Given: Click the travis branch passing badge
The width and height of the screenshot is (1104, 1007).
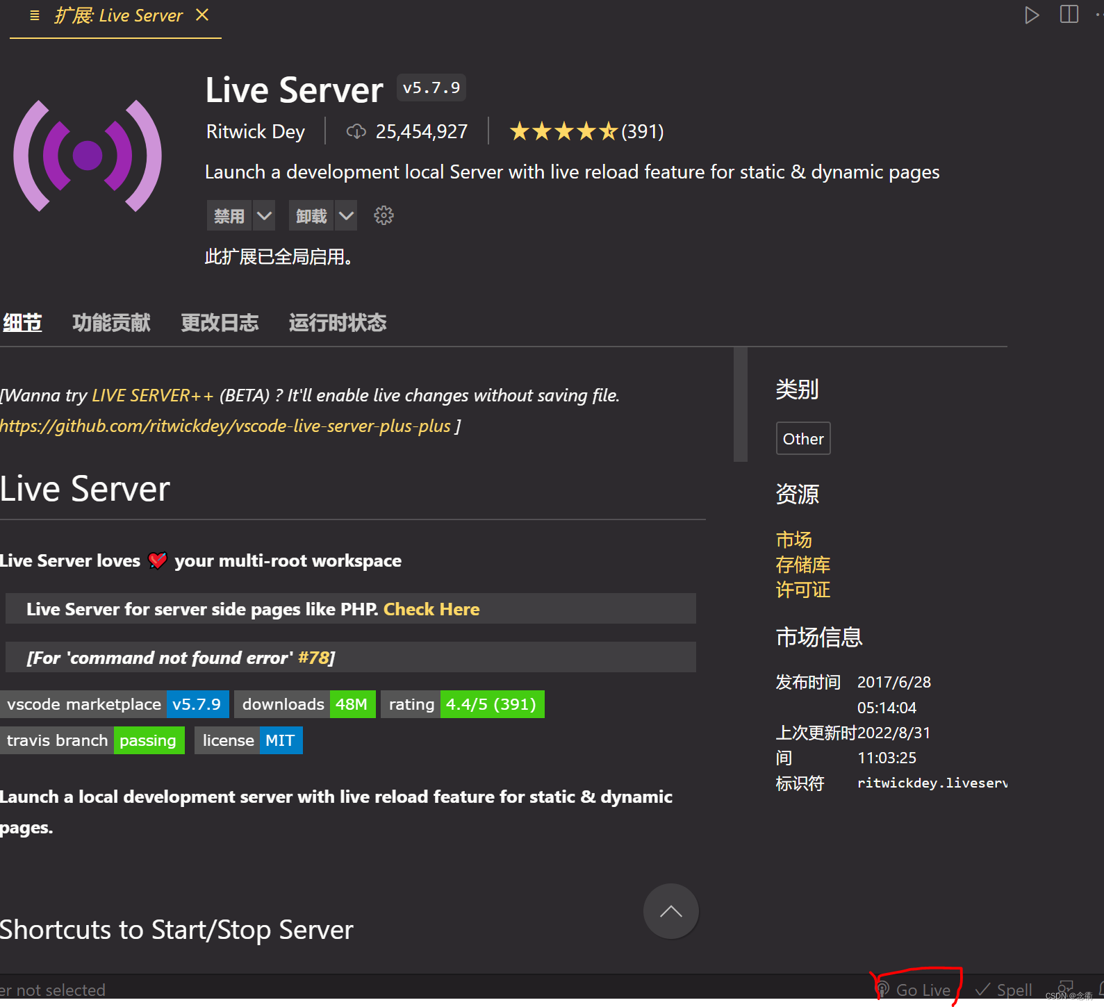Looking at the screenshot, I should (92, 740).
